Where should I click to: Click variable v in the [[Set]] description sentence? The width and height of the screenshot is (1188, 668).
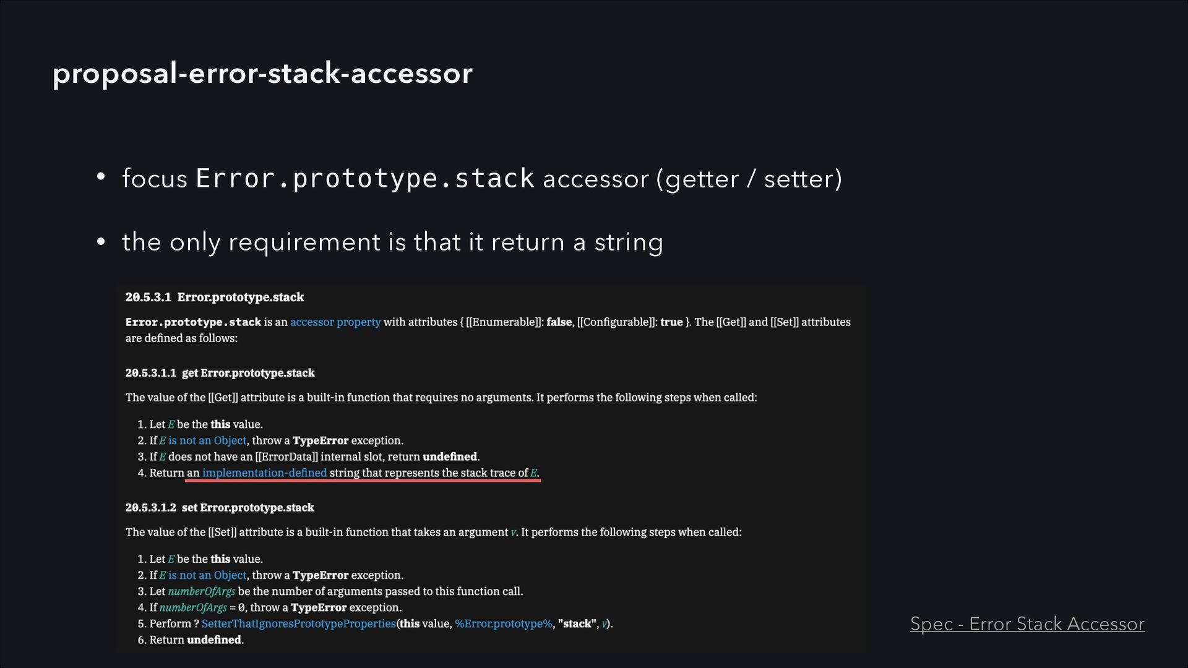513,533
